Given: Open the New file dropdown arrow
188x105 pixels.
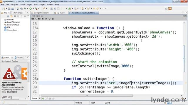Looking at the screenshot, I should [x=6, y=8].
